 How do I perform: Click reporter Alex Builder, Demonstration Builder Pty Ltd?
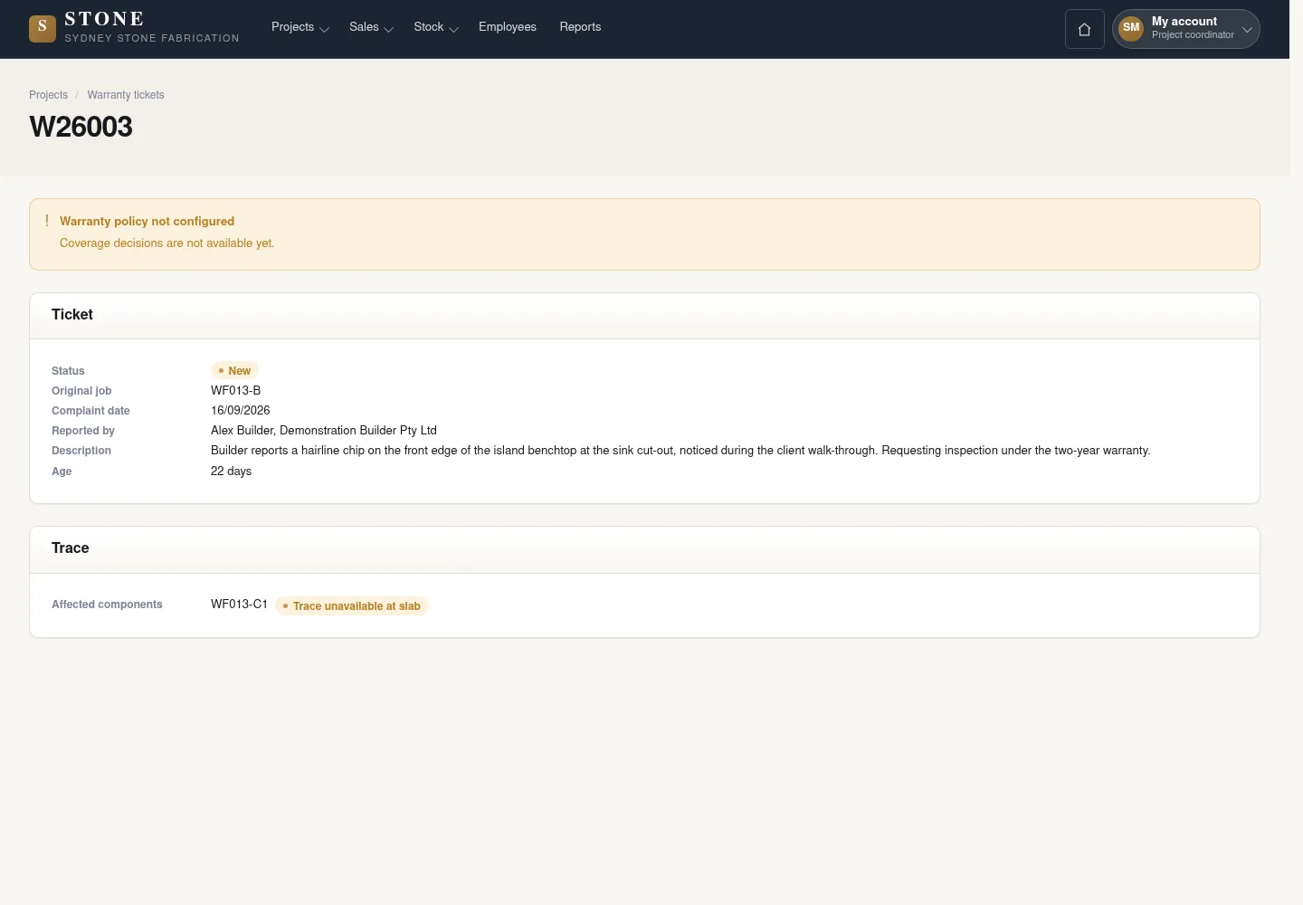(324, 431)
